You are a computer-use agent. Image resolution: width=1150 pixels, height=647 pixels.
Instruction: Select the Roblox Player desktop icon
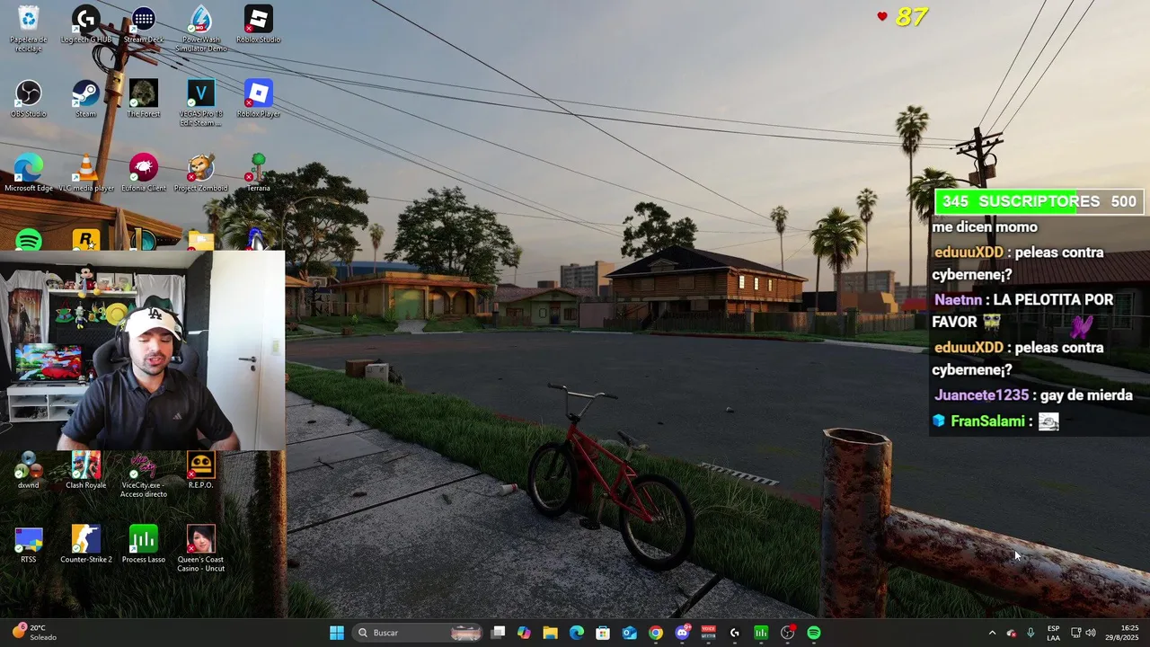258,99
